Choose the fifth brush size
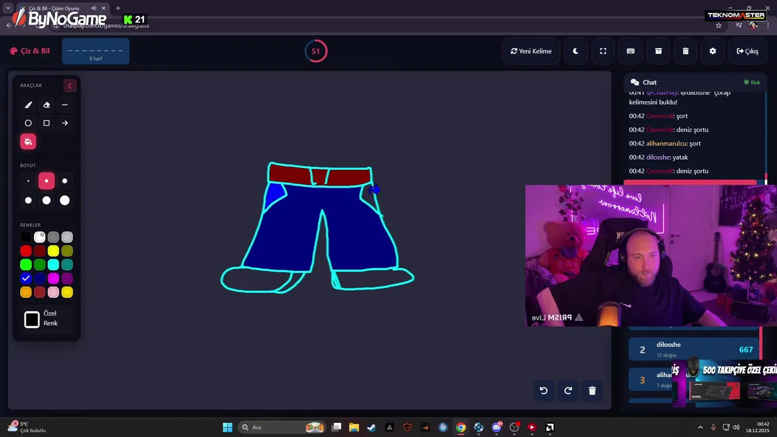This screenshot has height=437, width=777. (46, 200)
